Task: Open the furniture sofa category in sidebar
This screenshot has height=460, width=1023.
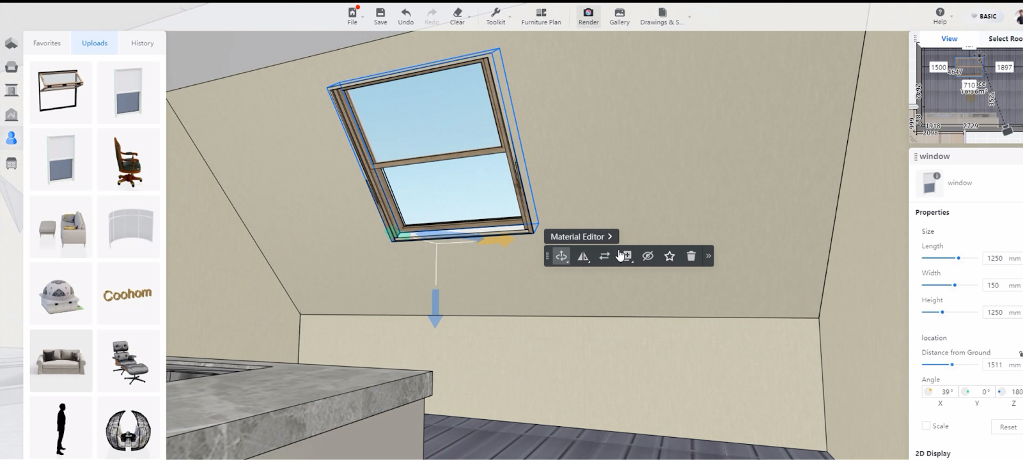Action: click(x=11, y=67)
